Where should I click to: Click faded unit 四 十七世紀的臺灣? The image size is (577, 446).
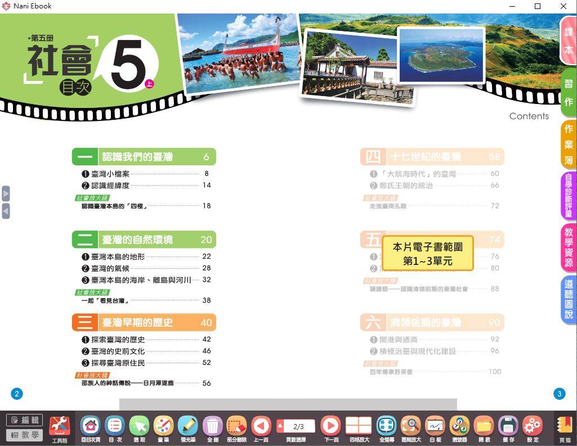[432, 156]
